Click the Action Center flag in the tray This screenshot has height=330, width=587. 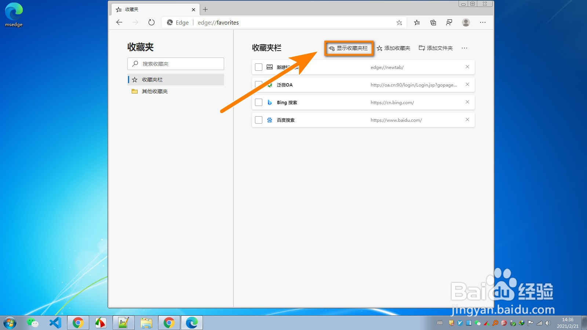530,323
